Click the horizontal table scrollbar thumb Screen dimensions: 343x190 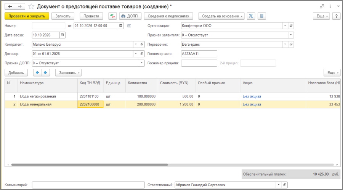tap(90, 164)
